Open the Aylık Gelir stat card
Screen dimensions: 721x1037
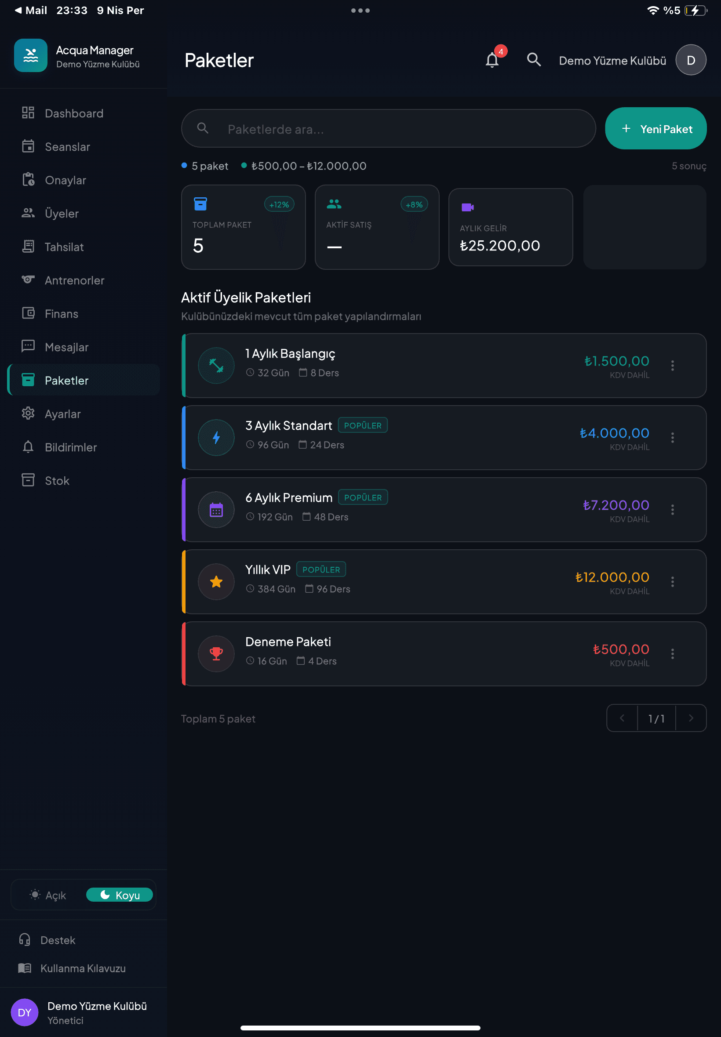[510, 227]
